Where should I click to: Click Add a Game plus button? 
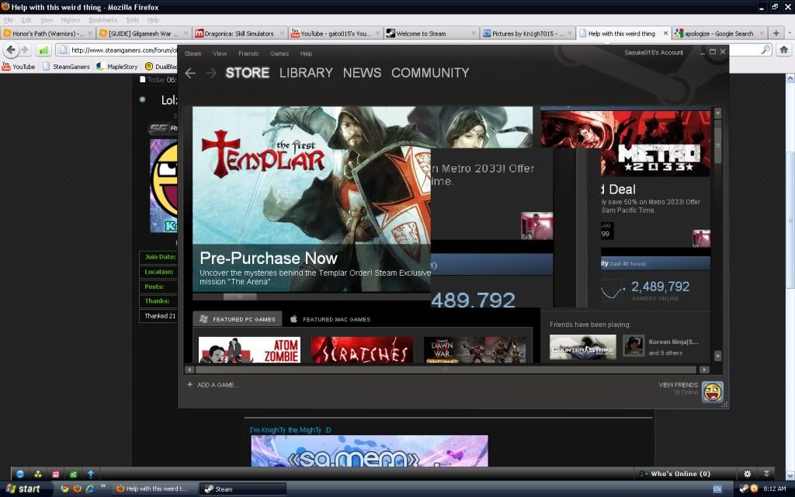click(x=189, y=384)
